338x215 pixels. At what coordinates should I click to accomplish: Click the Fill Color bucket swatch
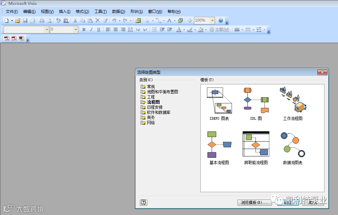pos(201,30)
